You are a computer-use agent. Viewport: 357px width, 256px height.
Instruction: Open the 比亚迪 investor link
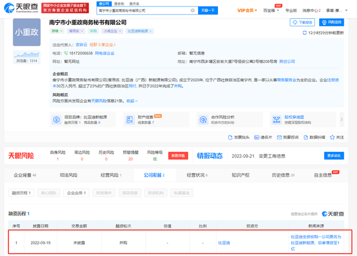[224, 242]
